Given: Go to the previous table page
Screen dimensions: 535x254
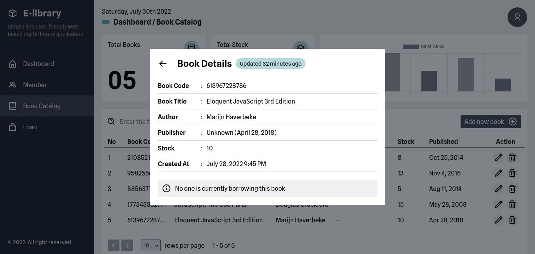Looking at the screenshot, I should click(x=114, y=245).
